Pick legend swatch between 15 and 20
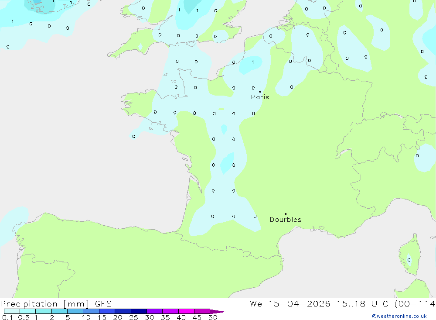436x320 pixels. tap(107, 311)
